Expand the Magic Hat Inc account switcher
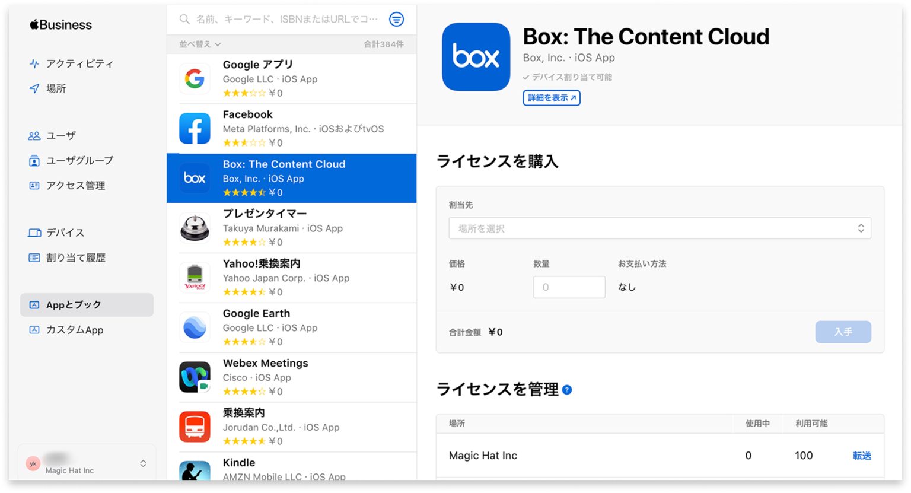Image resolution: width=911 pixels, height=493 pixels. (87, 463)
